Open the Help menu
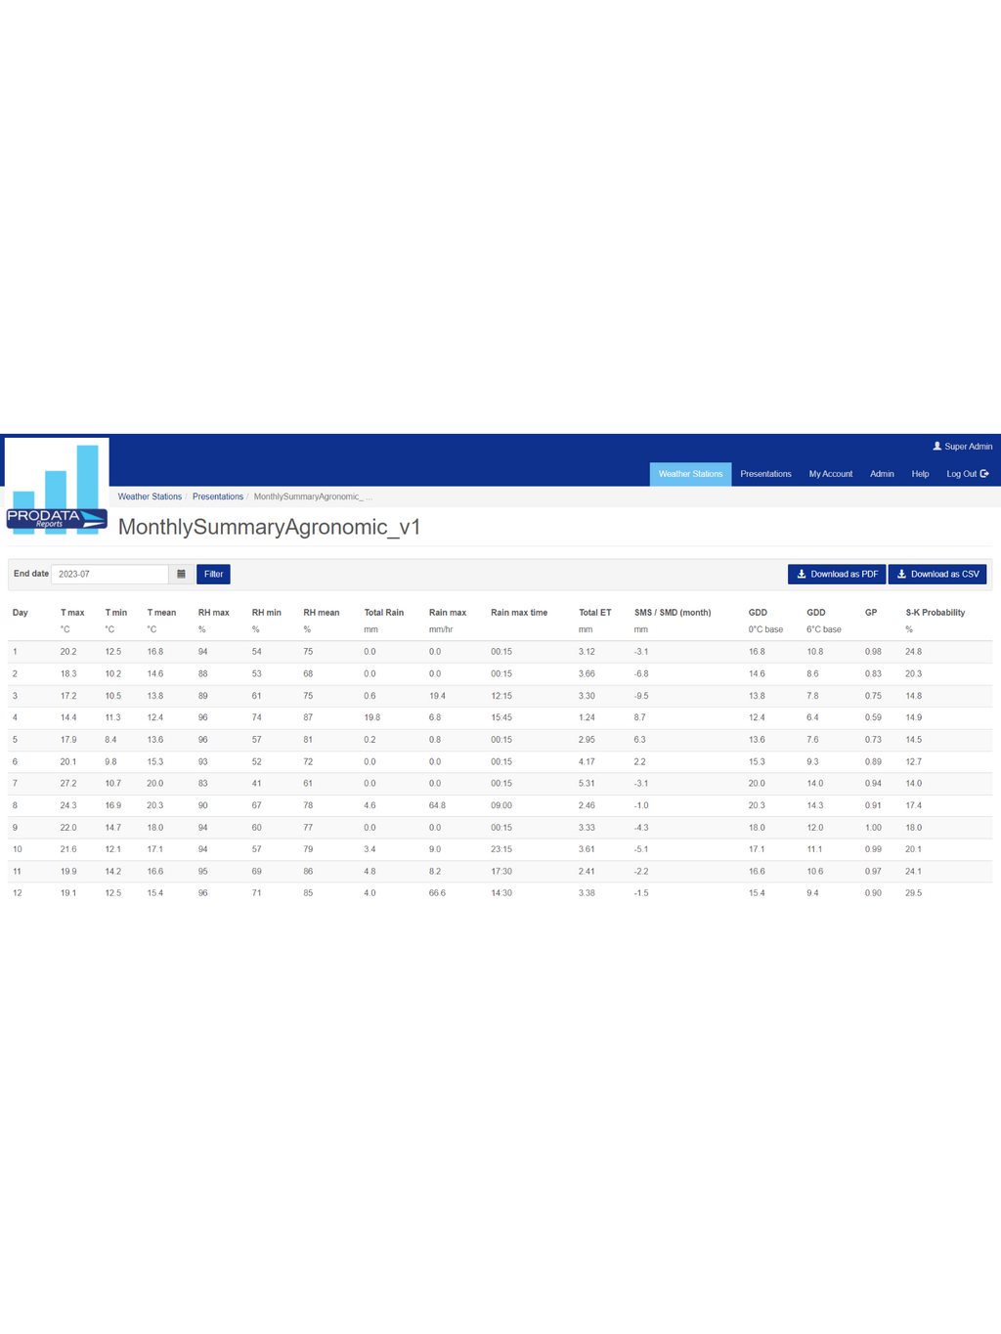Screen dimensions: 1001x1334 [x=920, y=474]
